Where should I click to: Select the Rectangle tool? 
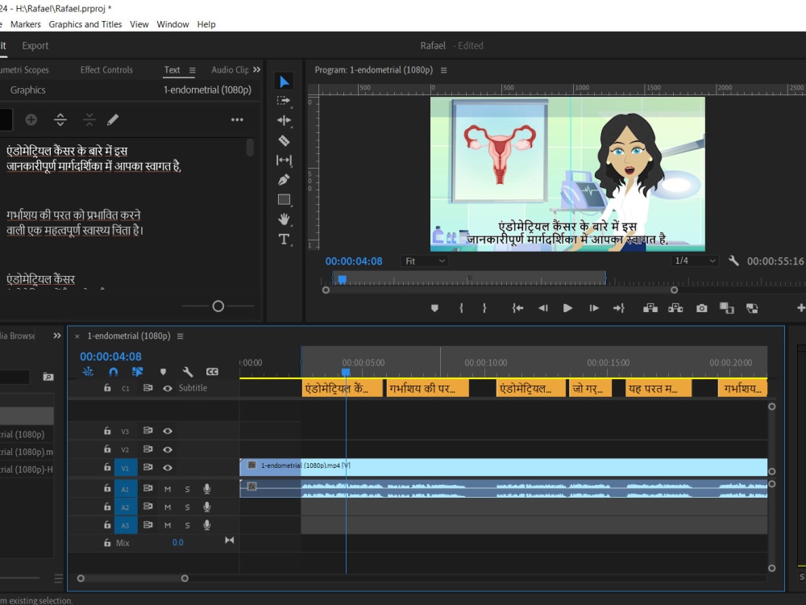(284, 199)
